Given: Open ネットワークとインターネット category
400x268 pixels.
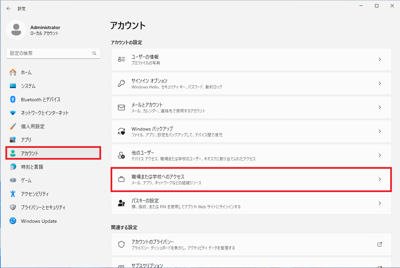Looking at the screenshot, I should point(53,113).
